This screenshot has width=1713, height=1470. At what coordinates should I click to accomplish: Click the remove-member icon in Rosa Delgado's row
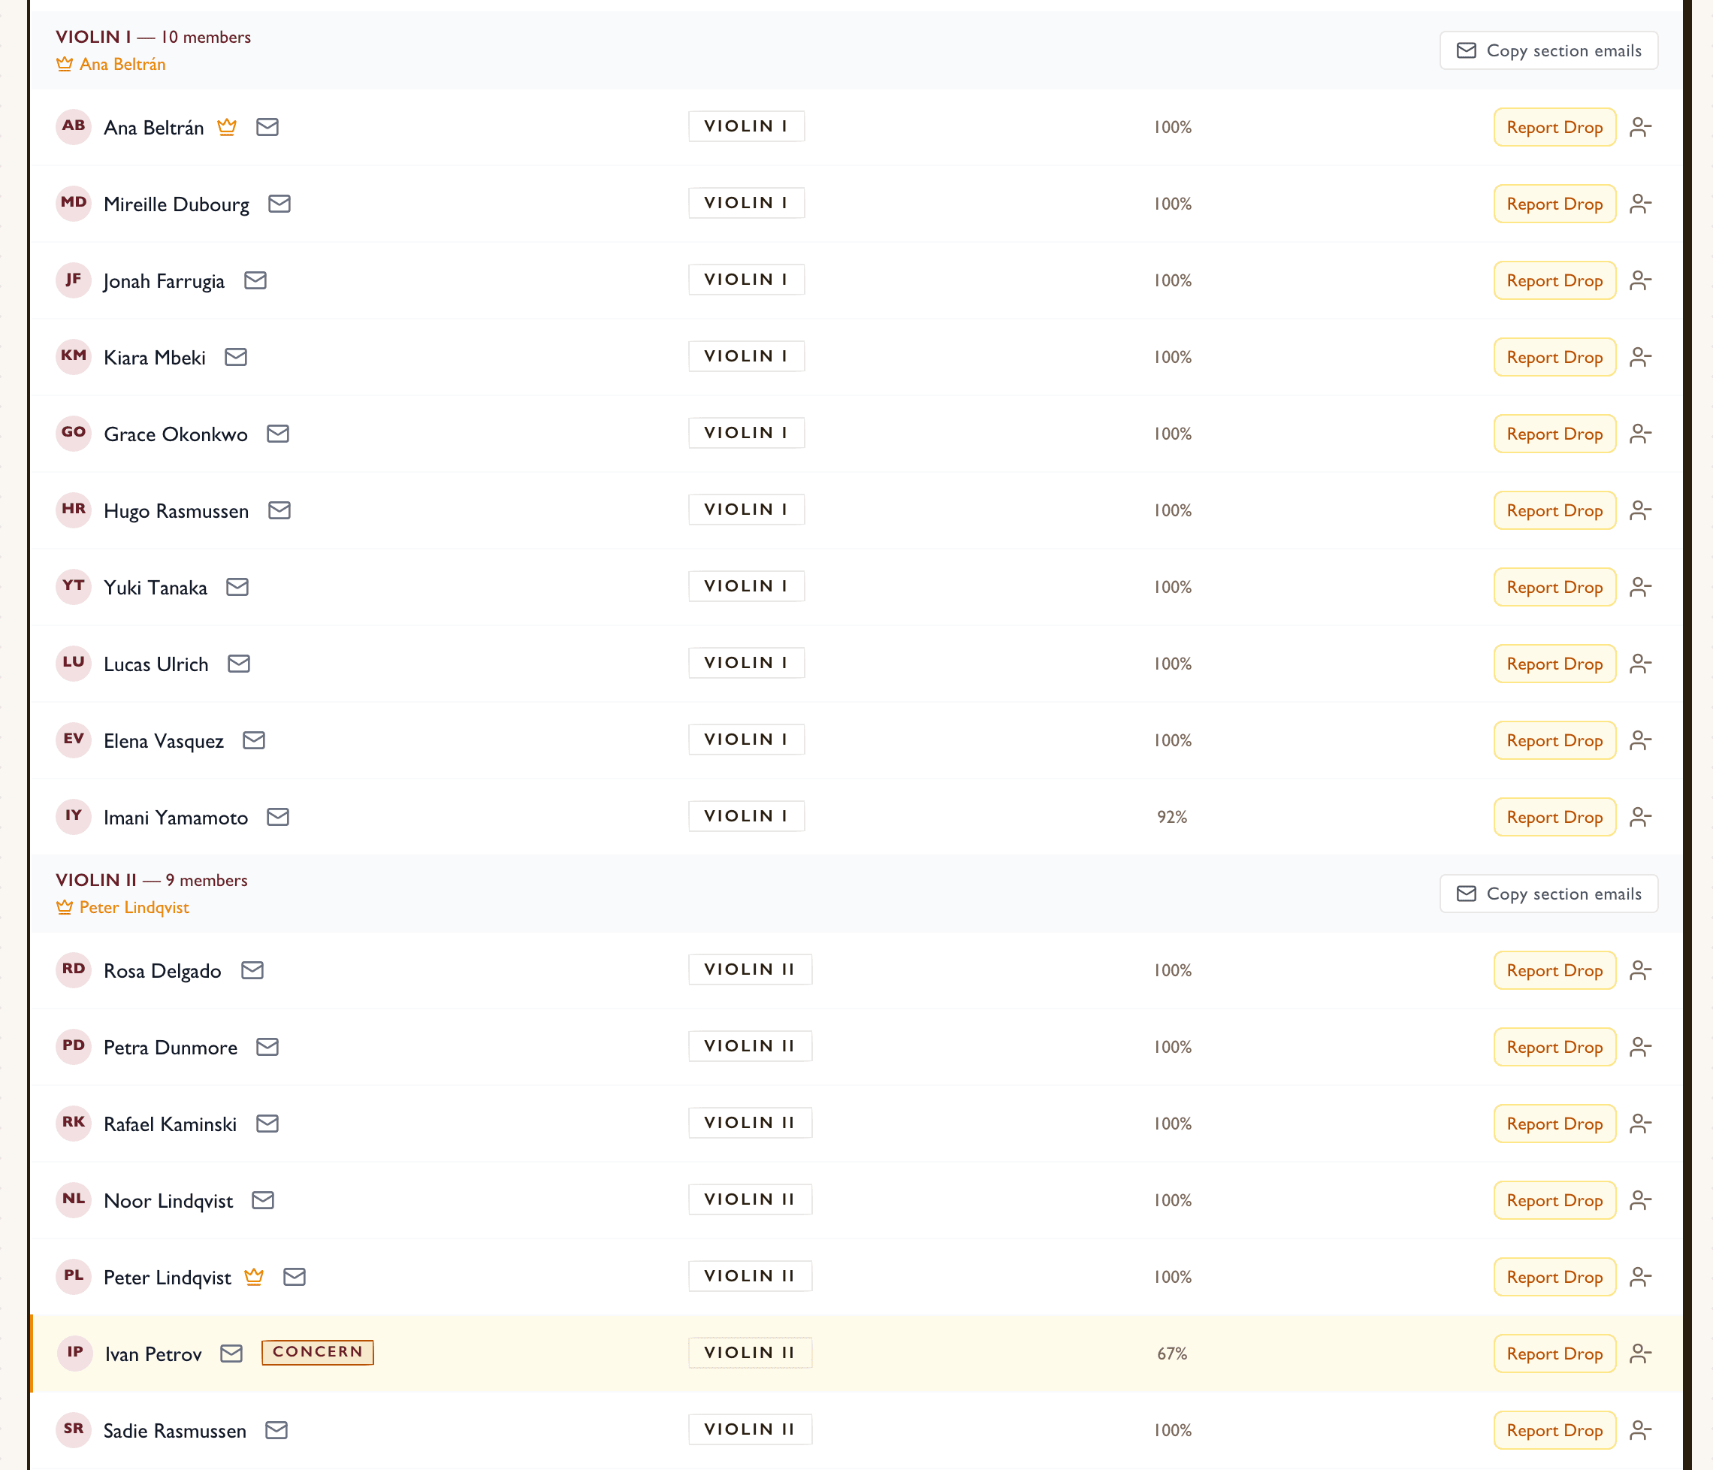coord(1640,971)
